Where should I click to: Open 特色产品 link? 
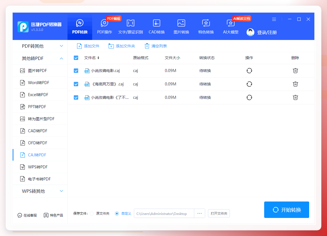[x=53, y=215]
